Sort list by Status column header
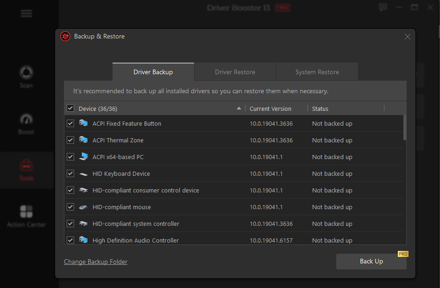Image resolution: width=440 pixels, height=288 pixels. click(x=320, y=109)
